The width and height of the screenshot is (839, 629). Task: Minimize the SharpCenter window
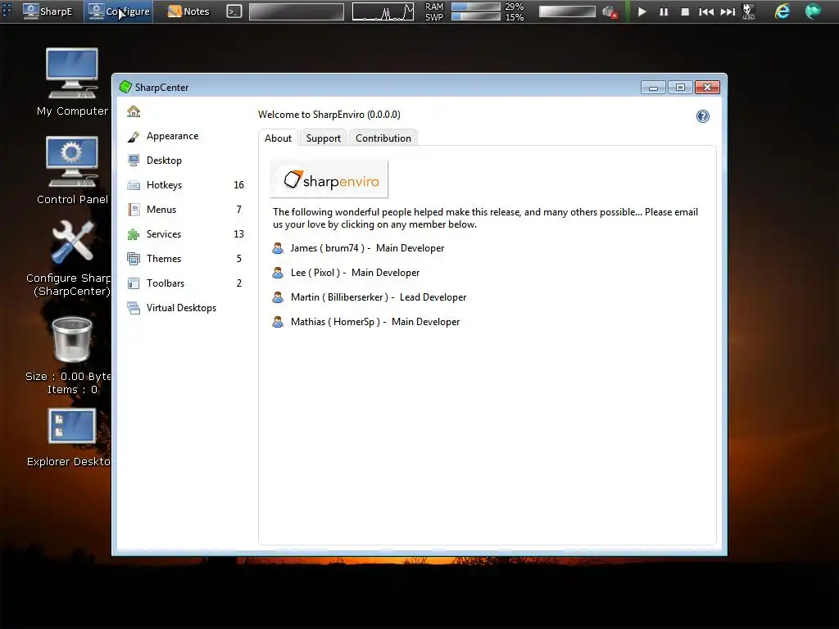653,88
